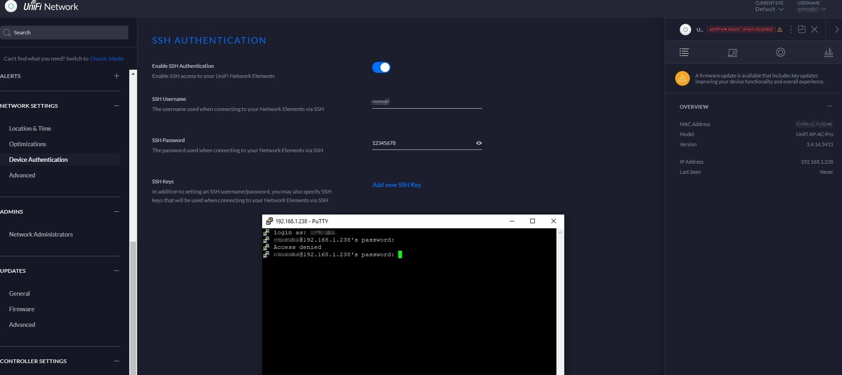
Task: Open the device statistics chart icon
Action: click(x=828, y=52)
